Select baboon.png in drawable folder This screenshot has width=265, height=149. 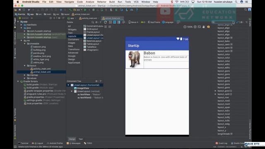(38, 47)
